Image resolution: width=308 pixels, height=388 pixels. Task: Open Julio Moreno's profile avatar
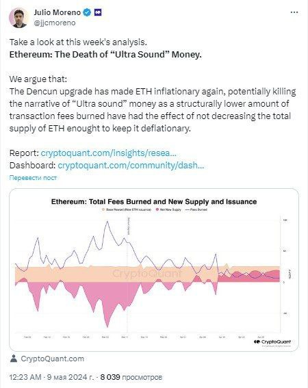18,18
